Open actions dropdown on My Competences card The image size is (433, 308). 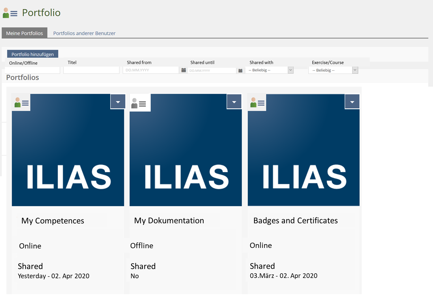point(118,102)
